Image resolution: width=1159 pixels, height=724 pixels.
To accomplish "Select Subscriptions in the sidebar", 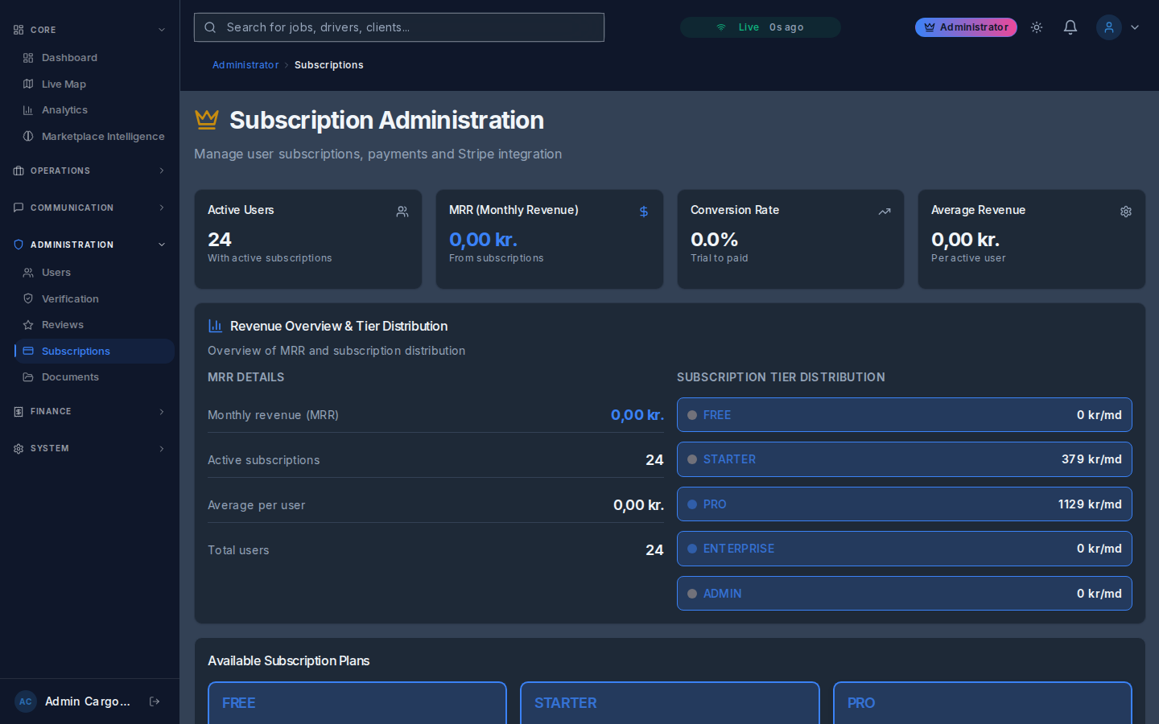I will [x=75, y=352].
